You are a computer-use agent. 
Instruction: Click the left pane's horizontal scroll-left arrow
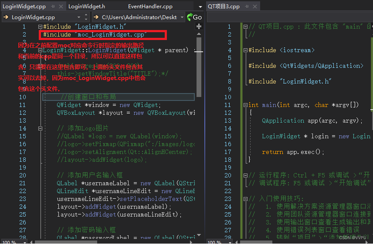point(31,242)
